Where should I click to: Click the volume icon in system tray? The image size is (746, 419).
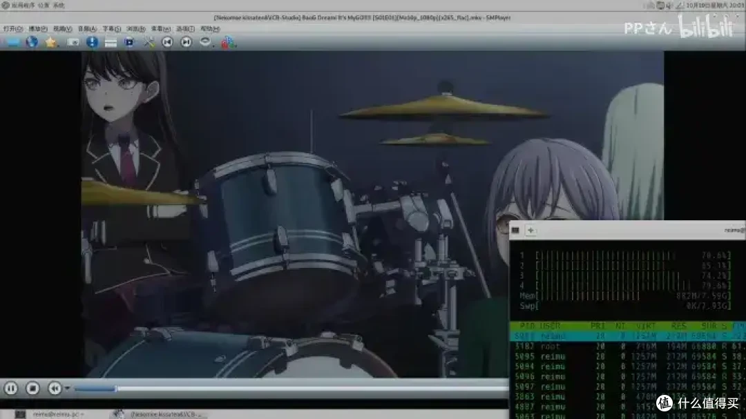point(669,6)
